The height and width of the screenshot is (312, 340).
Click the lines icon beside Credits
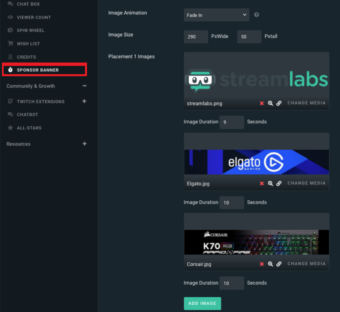pos(10,57)
